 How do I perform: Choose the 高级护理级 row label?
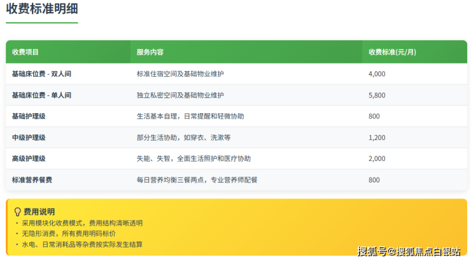29,158
